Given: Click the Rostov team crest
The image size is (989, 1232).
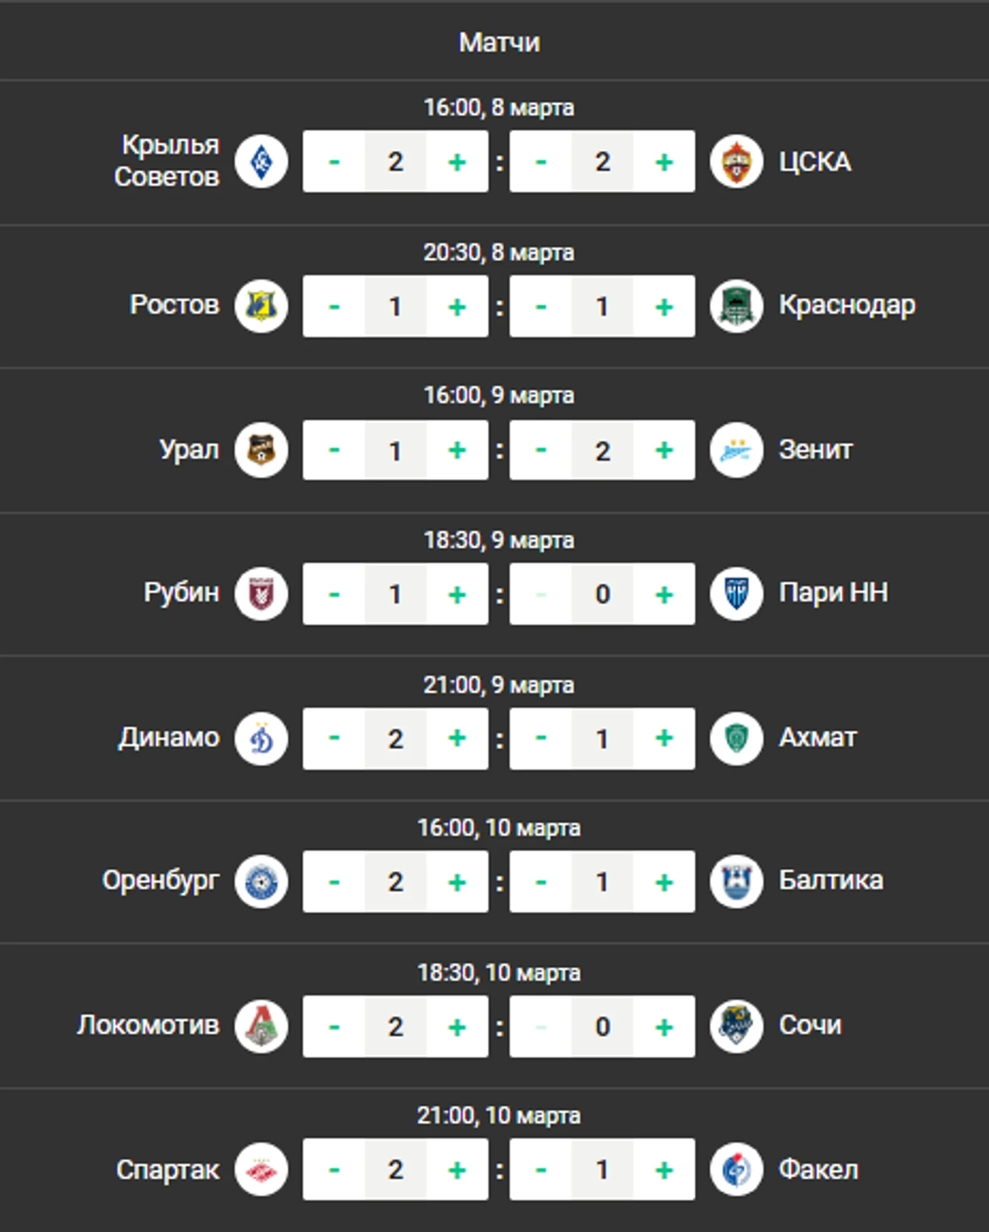Looking at the screenshot, I should click(261, 306).
